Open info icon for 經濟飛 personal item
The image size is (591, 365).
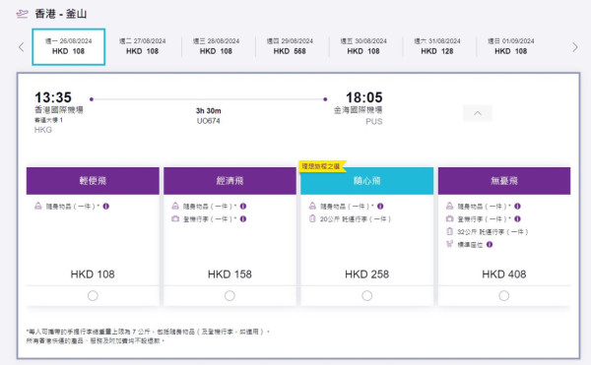pyautogui.click(x=243, y=207)
